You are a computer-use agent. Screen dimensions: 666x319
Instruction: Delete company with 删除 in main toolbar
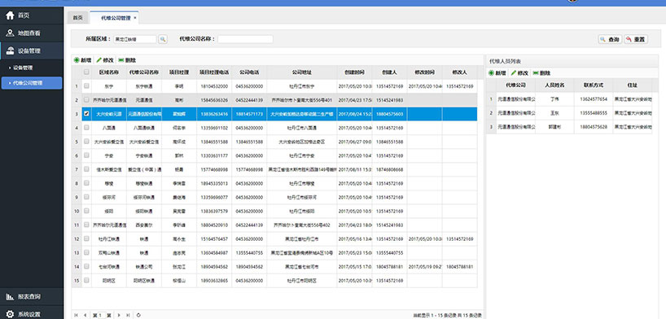point(128,60)
